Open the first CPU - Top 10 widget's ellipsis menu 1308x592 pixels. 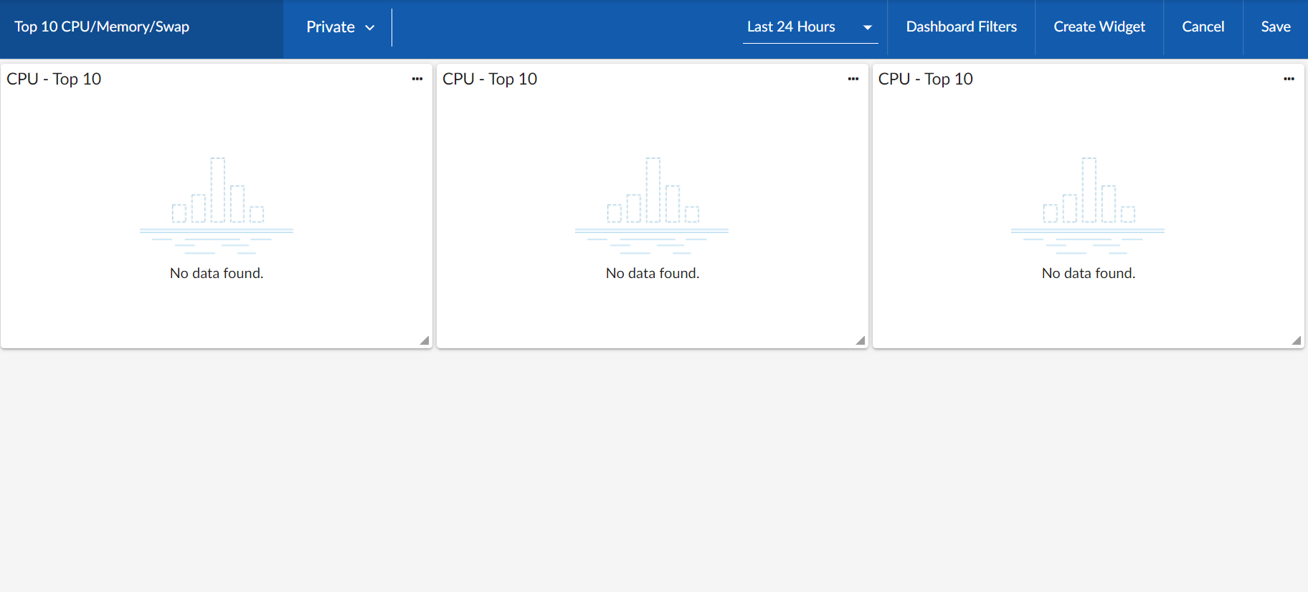pyautogui.click(x=417, y=79)
